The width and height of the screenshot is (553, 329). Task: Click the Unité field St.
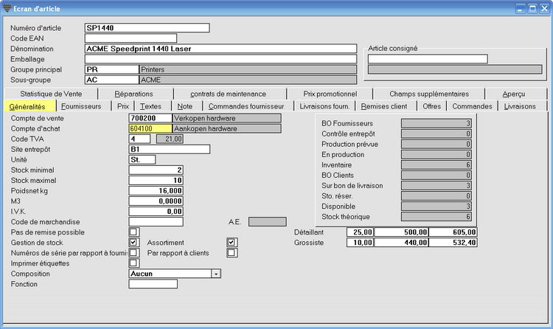142,159
